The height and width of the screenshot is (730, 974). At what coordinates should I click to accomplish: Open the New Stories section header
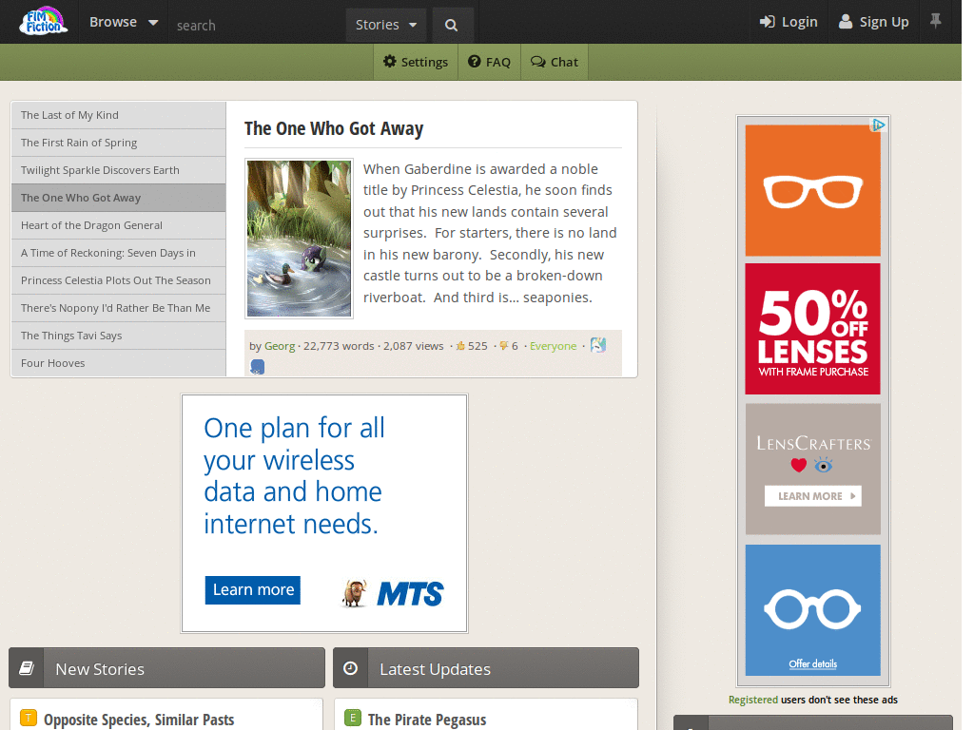point(167,668)
